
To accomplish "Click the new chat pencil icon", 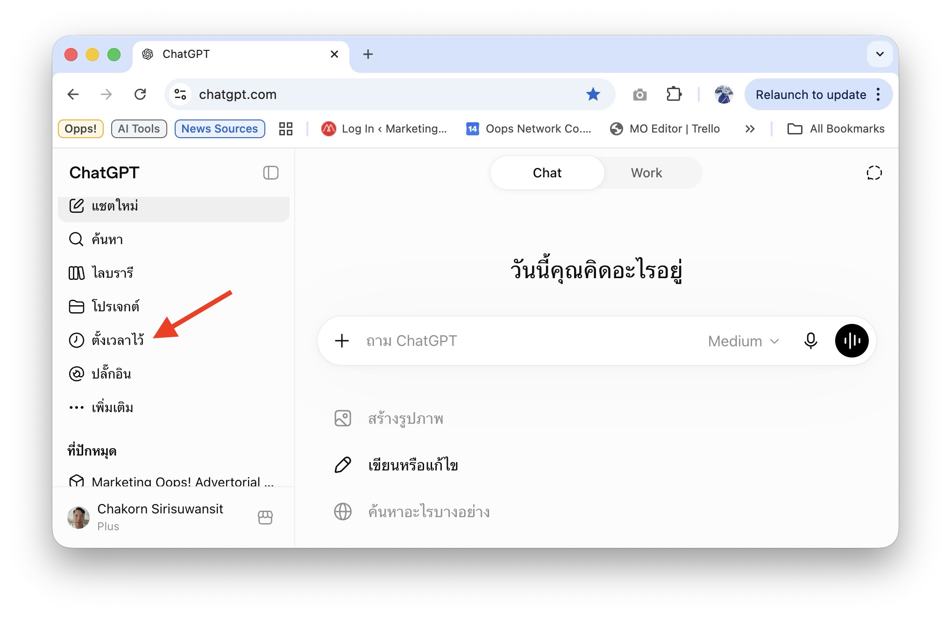I will 77,206.
